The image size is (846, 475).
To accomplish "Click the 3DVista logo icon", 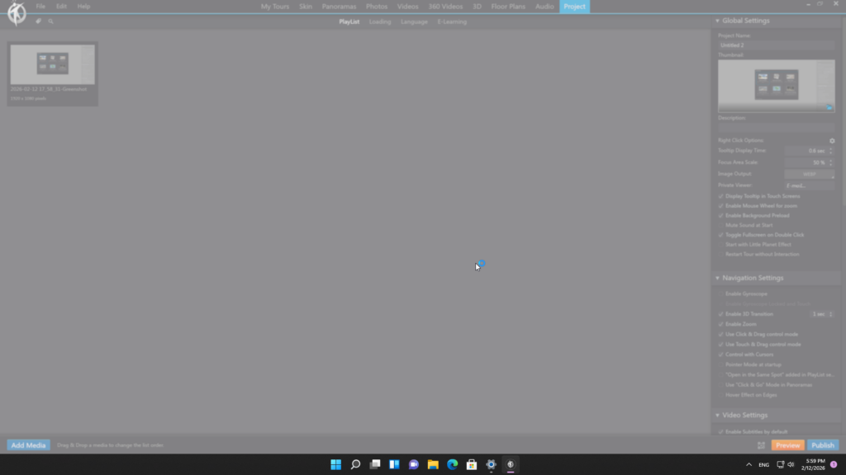I will coord(16,14).
